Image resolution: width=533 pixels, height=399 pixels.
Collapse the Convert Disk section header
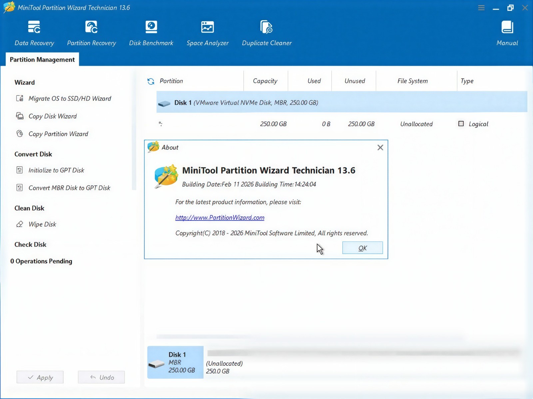33,154
